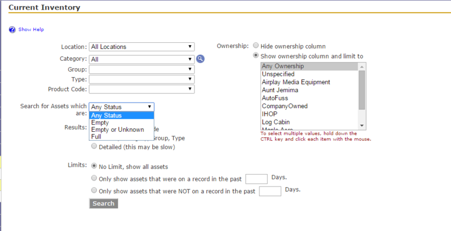Select No Limit, show all assets
Viewport: 451px width, 231px height.
(94, 166)
